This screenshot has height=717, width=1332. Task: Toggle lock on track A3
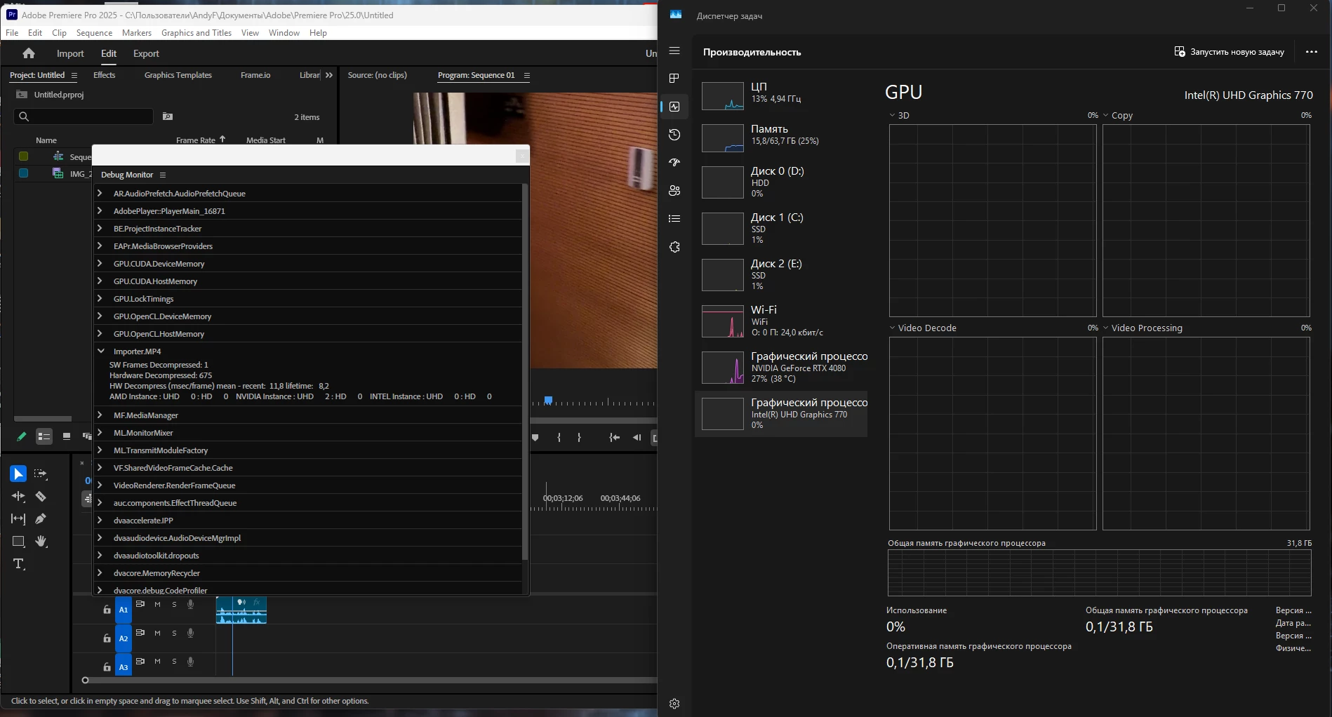coord(107,667)
